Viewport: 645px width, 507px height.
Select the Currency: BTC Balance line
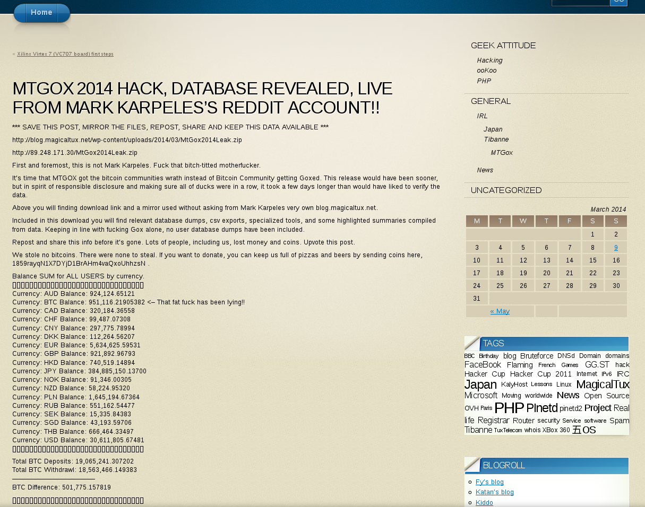128,302
